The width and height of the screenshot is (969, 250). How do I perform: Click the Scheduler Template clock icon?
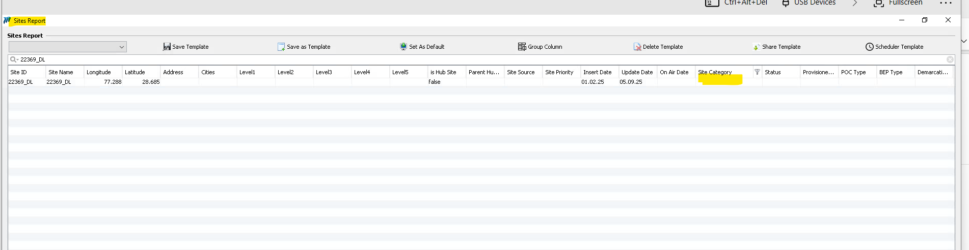click(x=869, y=47)
